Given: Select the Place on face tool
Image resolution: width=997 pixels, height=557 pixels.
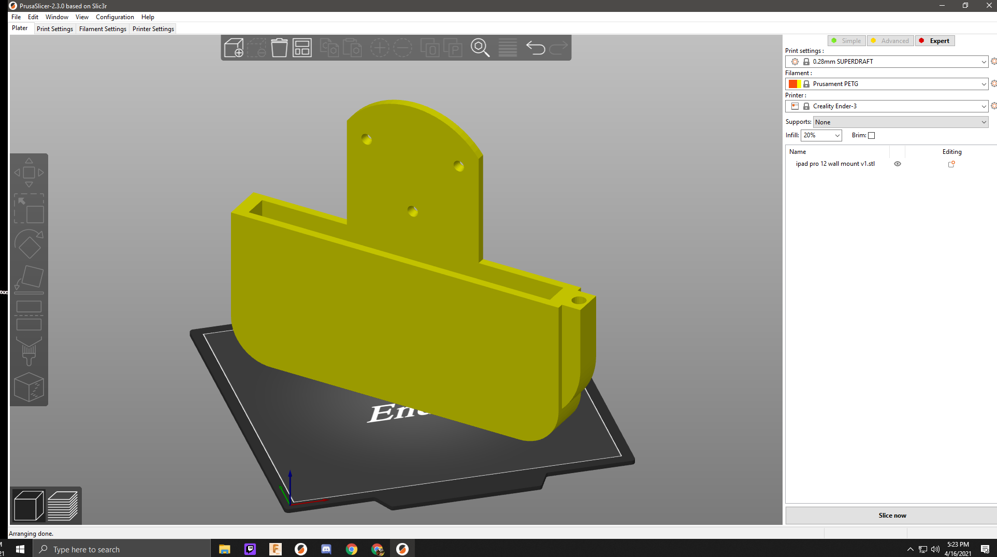Looking at the screenshot, I should coord(29,280).
